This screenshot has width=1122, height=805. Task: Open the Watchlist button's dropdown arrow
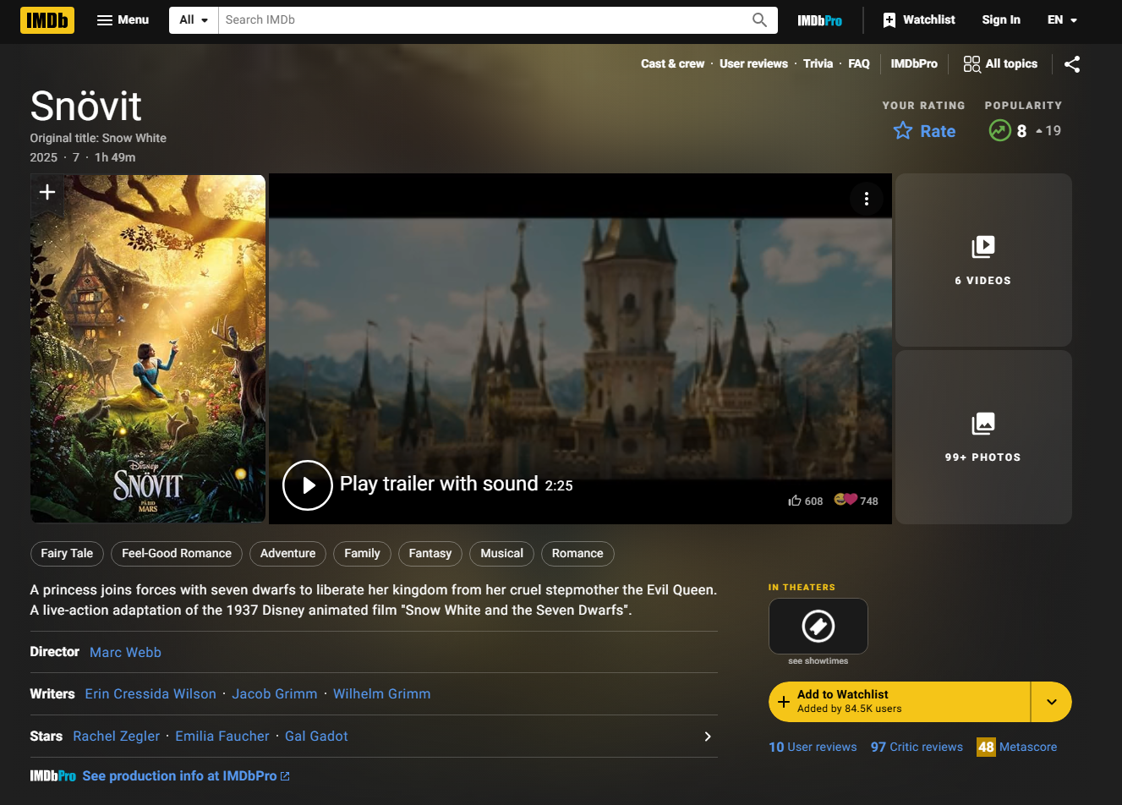1051,701
